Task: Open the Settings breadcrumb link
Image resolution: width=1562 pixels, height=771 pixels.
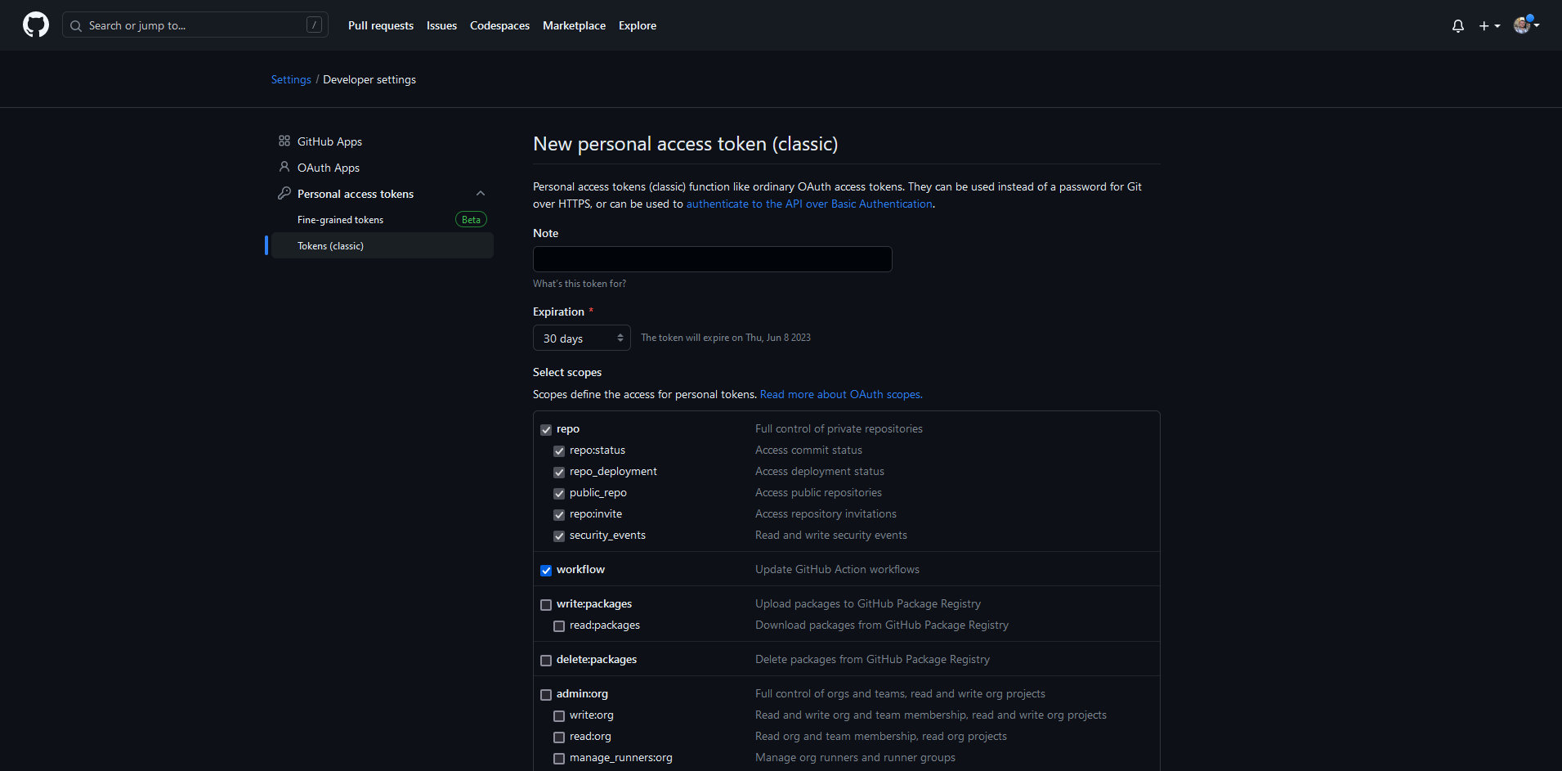Action: click(291, 79)
